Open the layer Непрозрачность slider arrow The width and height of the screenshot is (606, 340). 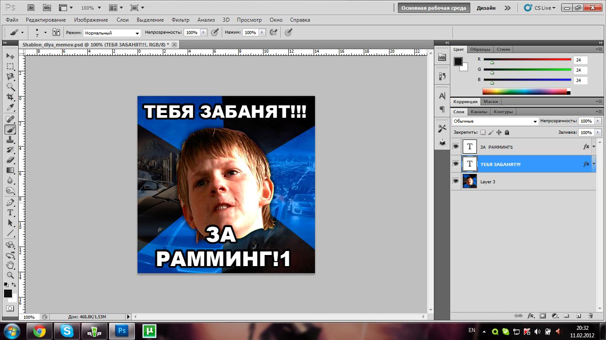point(598,121)
